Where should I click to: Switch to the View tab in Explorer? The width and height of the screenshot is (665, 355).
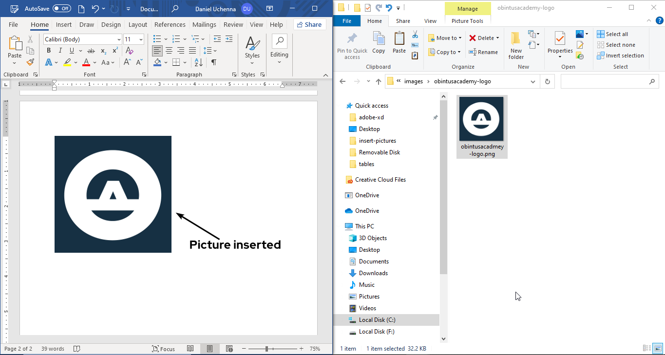click(430, 21)
